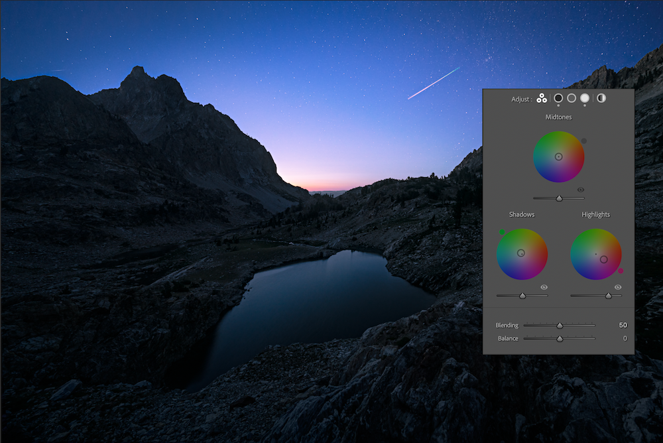Click the magenta hue handle on the Highlights wheel
This screenshot has height=443, width=663.
tap(621, 271)
